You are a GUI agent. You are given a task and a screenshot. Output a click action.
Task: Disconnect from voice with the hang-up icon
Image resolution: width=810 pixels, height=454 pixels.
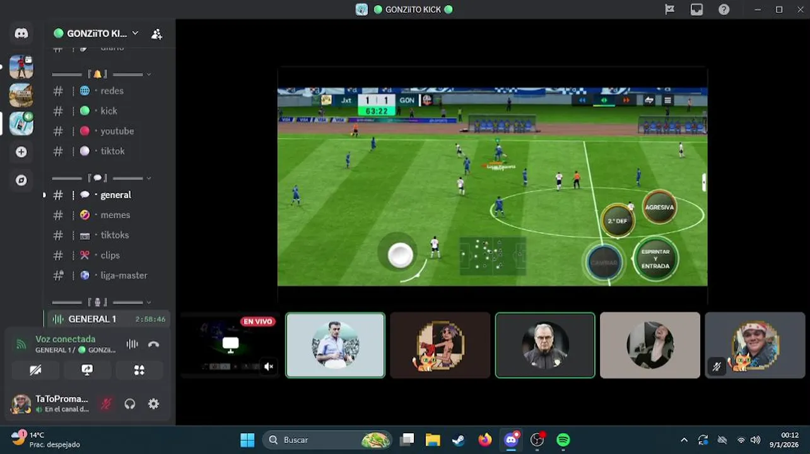click(153, 344)
